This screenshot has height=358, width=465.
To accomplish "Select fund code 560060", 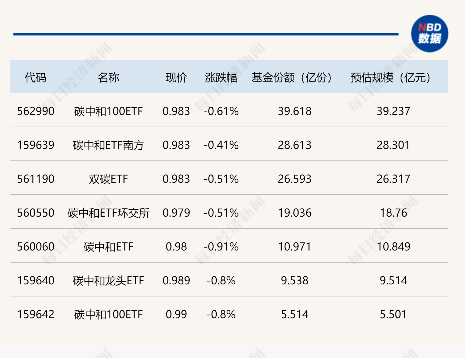I will tap(36, 247).
